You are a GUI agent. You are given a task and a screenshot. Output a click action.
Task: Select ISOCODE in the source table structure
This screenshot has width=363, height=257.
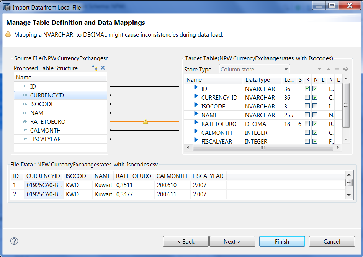point(42,104)
